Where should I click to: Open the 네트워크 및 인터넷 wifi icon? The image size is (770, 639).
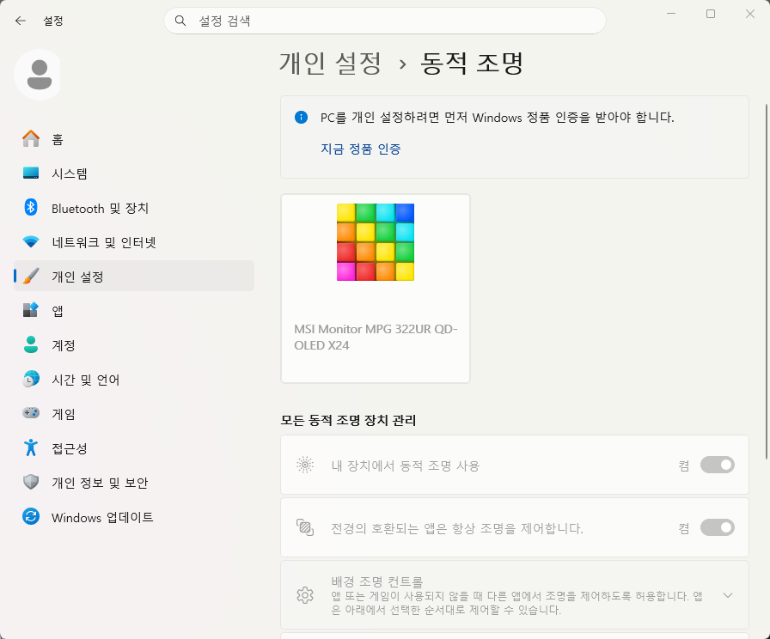pyautogui.click(x=31, y=242)
